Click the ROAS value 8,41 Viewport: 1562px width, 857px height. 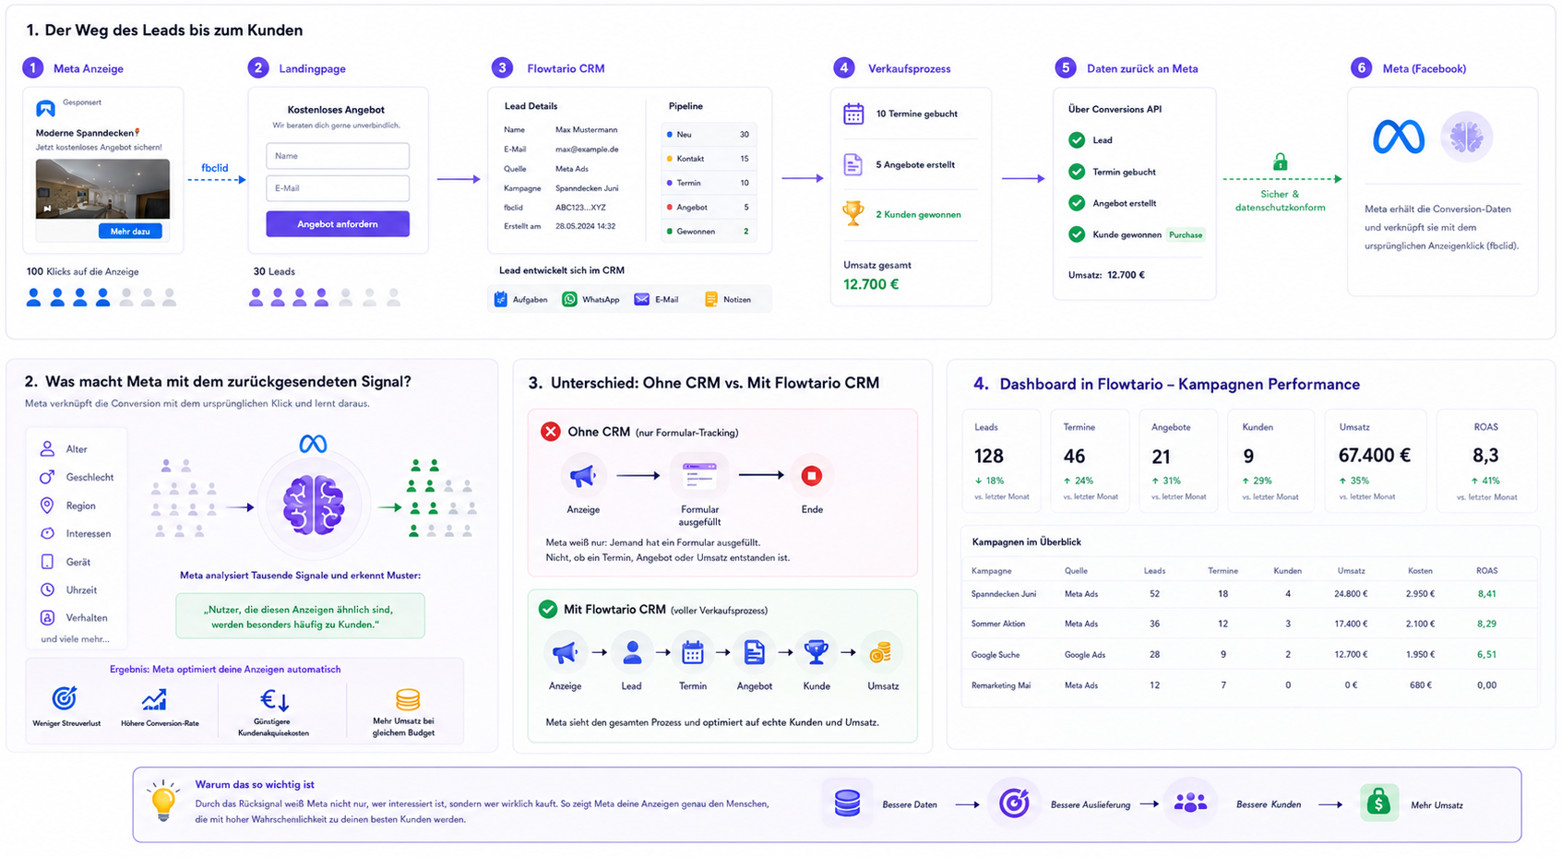1486,594
